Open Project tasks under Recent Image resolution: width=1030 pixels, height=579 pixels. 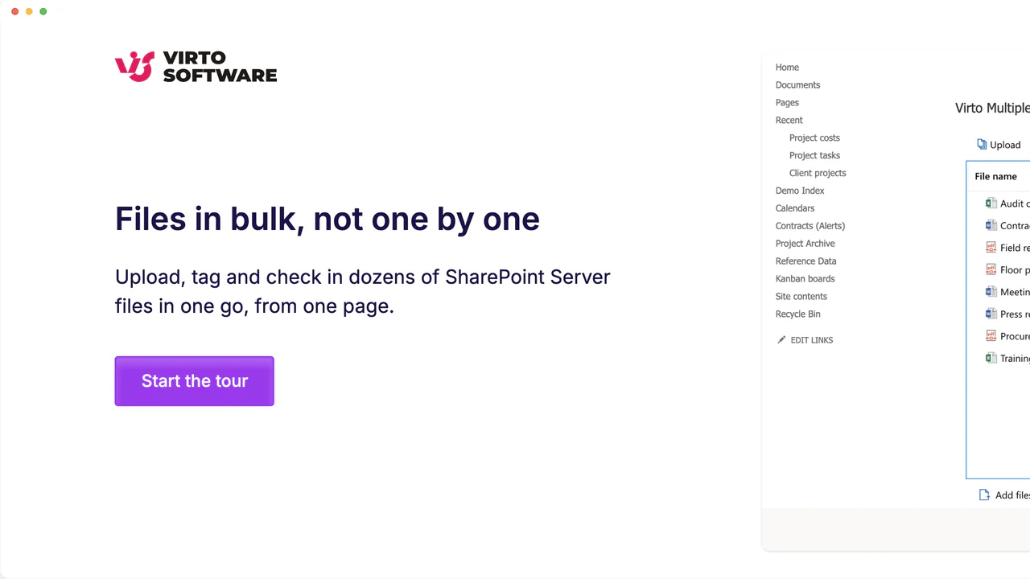coord(814,156)
